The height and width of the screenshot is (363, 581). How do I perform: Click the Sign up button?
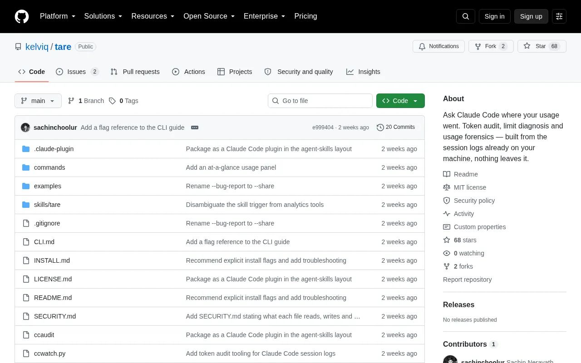(x=531, y=16)
